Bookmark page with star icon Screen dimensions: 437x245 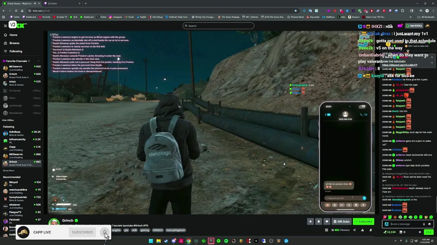click(x=296, y=11)
